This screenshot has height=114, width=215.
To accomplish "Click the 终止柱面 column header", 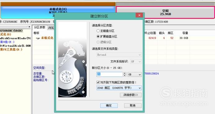I will 150,33.
